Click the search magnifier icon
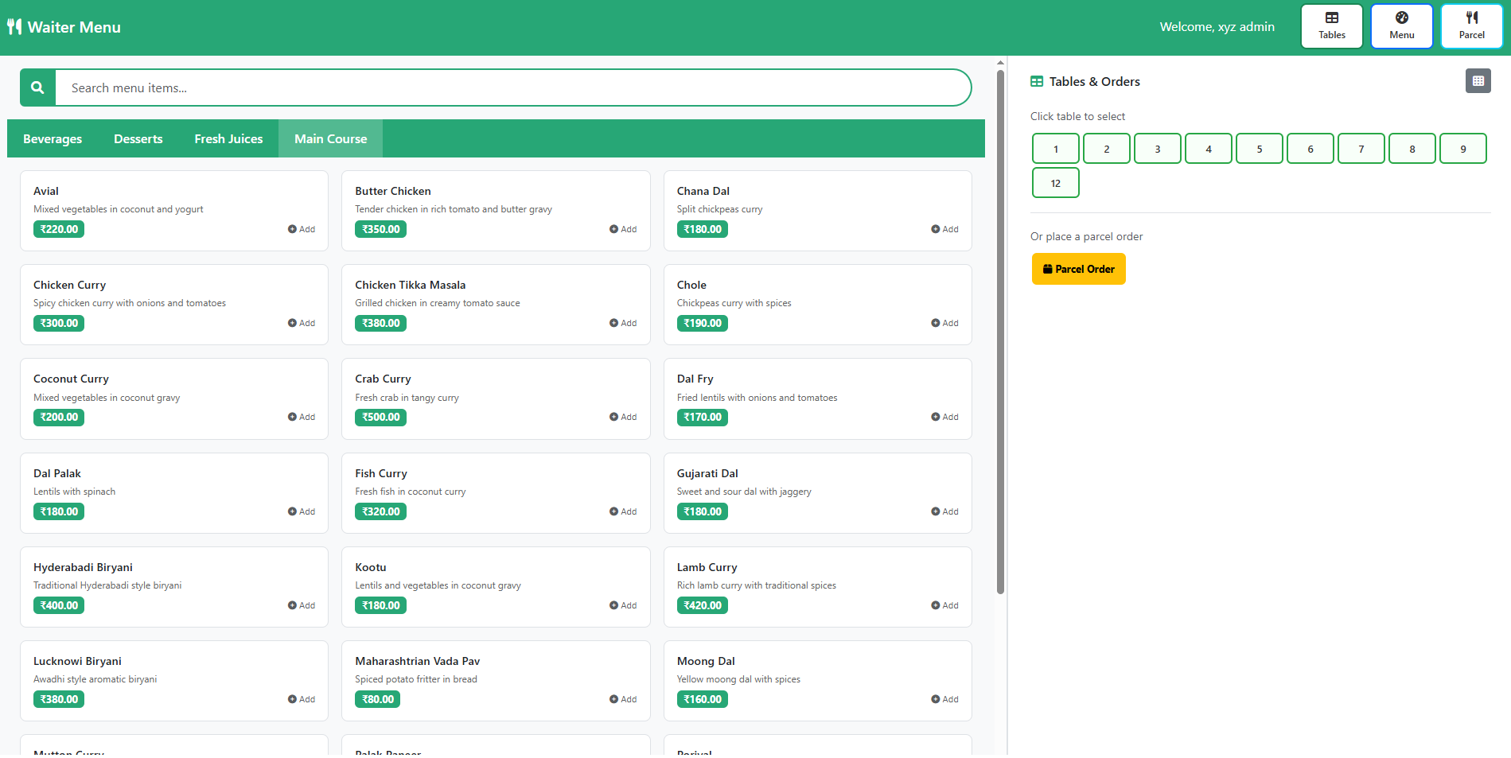Image resolution: width=1511 pixels, height=758 pixels. tap(37, 87)
